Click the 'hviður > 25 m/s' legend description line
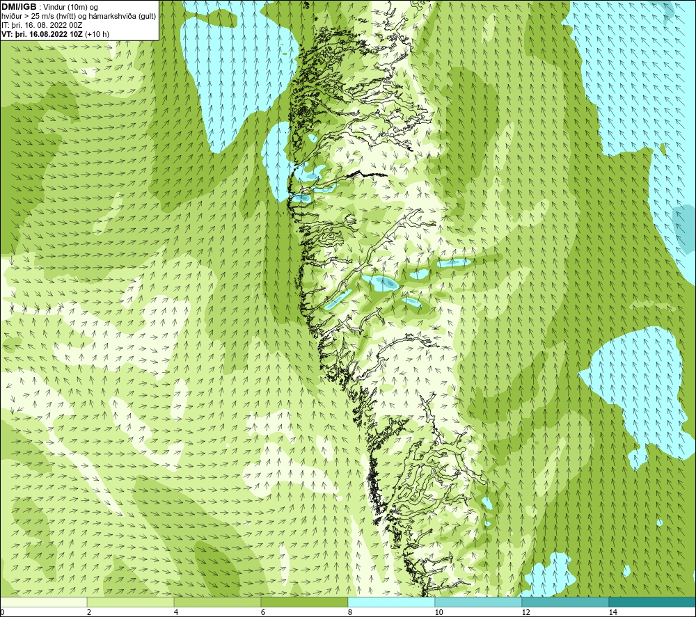Viewport: 696px width, 617px height. pyautogui.click(x=79, y=17)
